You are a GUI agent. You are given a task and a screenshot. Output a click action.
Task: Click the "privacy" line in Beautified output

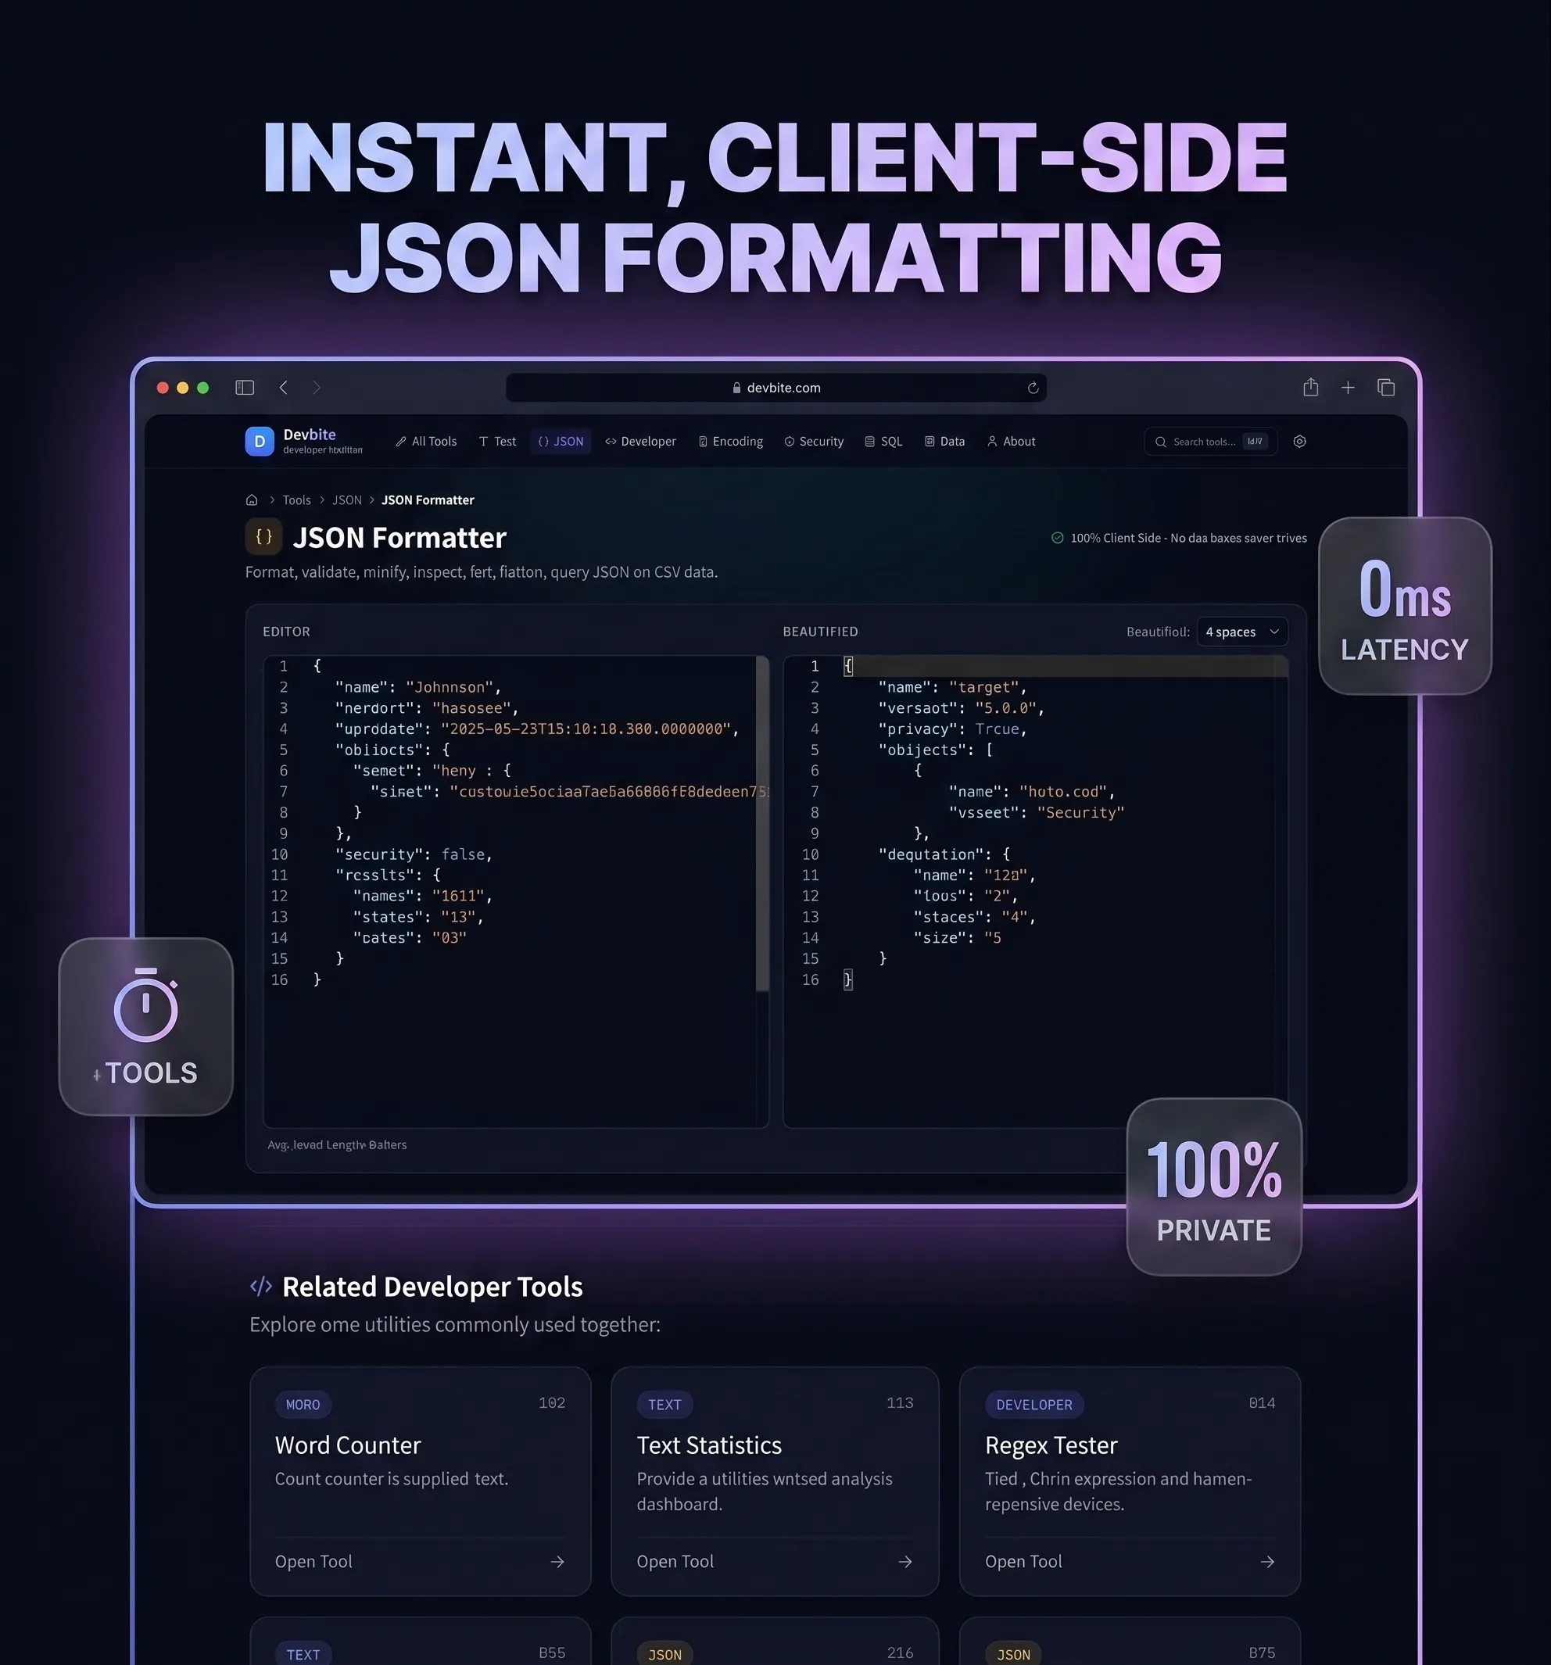click(952, 729)
